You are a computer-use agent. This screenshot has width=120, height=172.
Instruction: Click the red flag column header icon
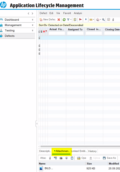click(x=46, y=31)
